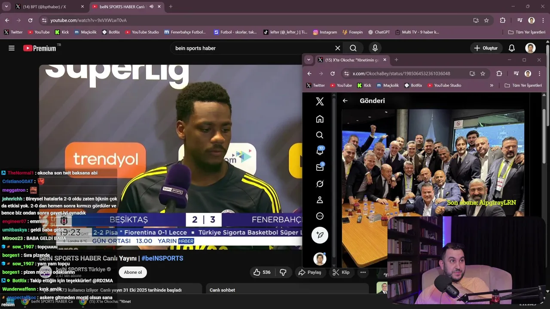The height and width of the screenshot is (309, 550).
Task: Click the youtube.com address bar URL
Action: point(89,20)
